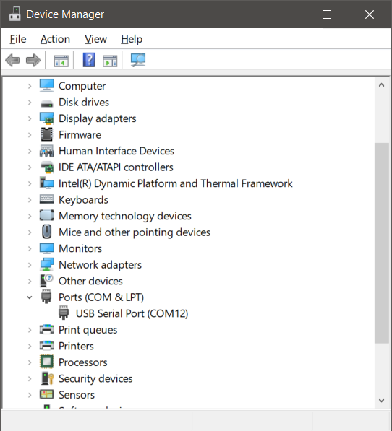
Task: Expand the Display adapters node
Action: (30, 118)
